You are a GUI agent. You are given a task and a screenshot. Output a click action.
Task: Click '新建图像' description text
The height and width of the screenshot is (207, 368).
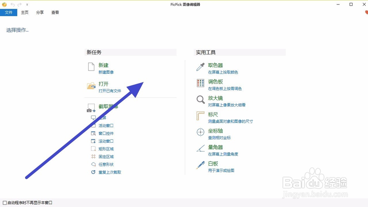[106, 72]
